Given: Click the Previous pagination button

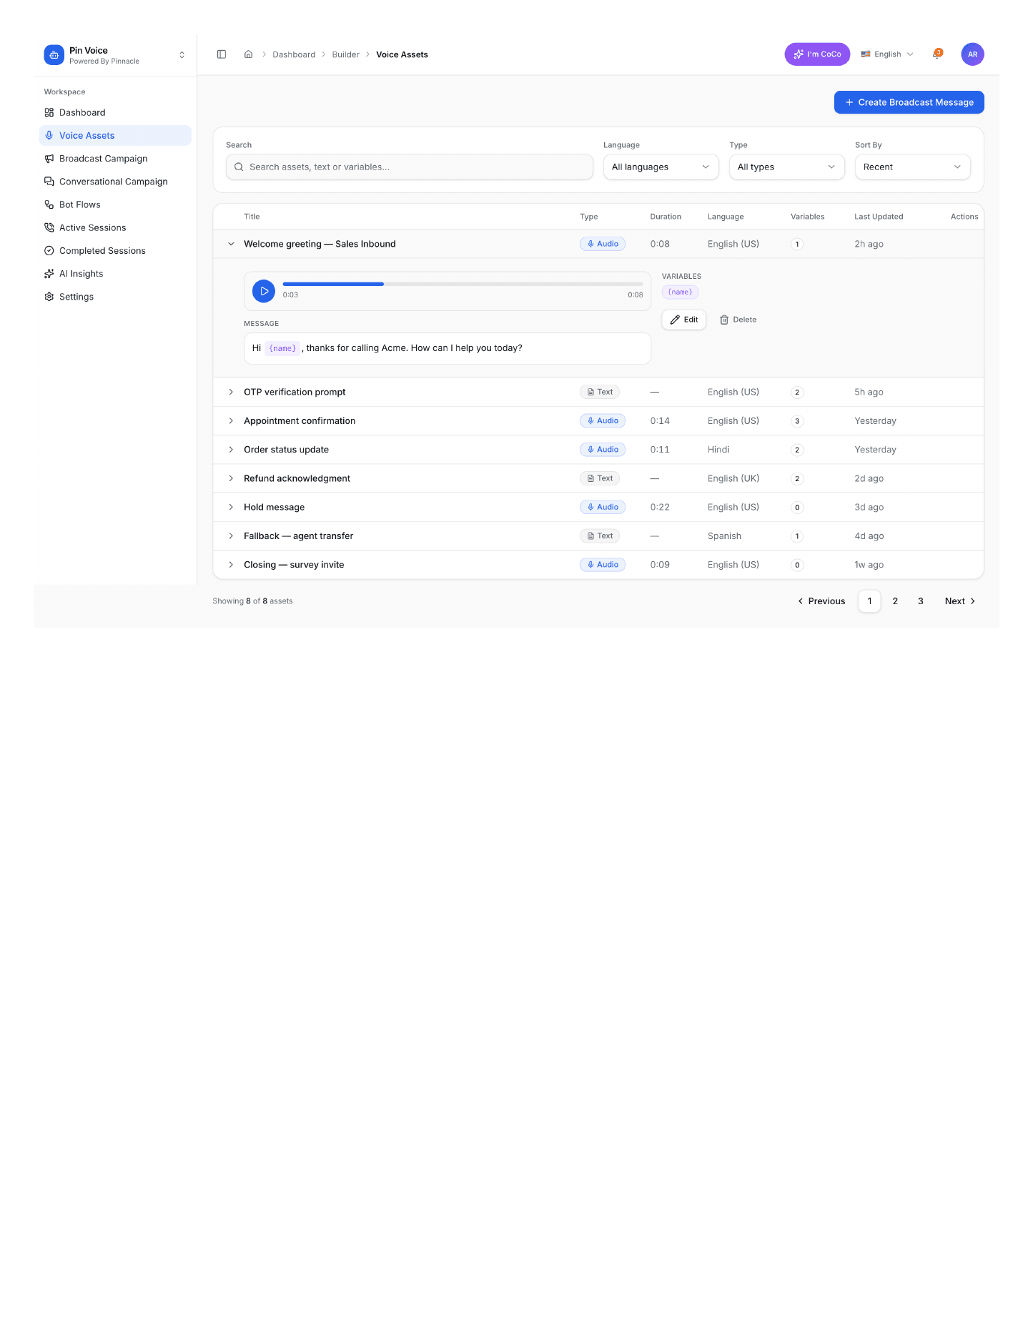Looking at the screenshot, I should (x=821, y=601).
